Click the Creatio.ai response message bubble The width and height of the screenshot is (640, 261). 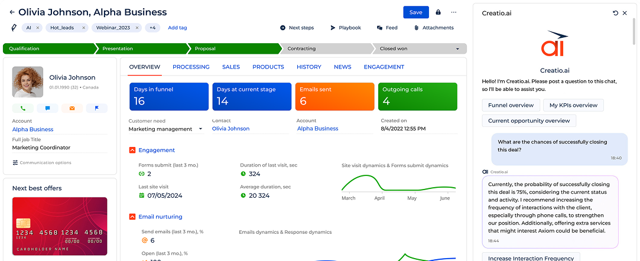pyautogui.click(x=550, y=212)
